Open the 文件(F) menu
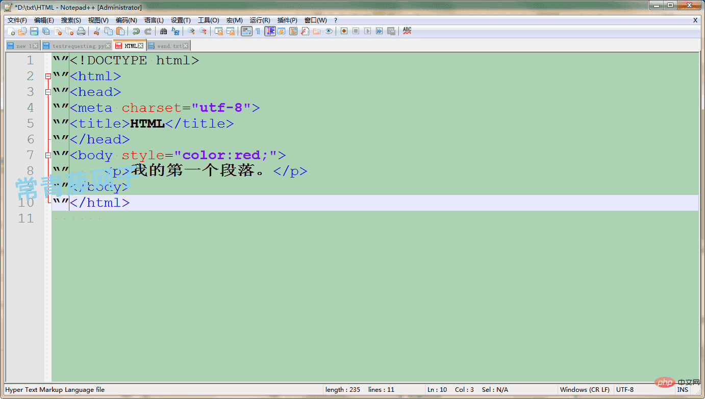The height and width of the screenshot is (399, 705). click(x=17, y=20)
